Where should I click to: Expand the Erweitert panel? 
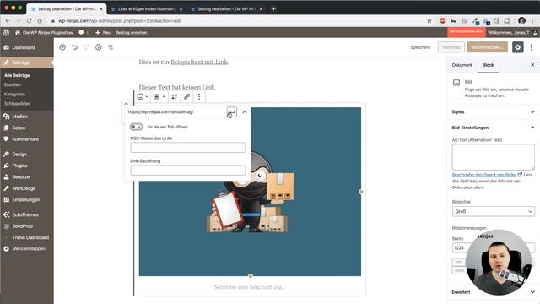pos(493,292)
